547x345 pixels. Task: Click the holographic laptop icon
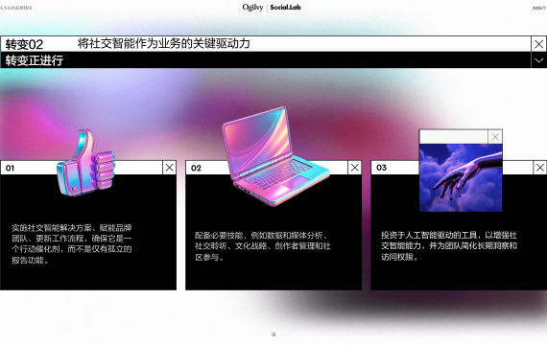click(275, 156)
